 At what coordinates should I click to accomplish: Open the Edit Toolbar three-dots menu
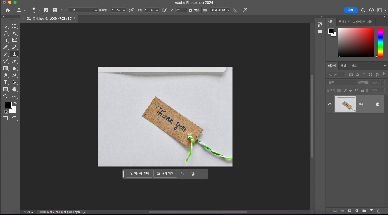pyautogui.click(x=14, y=96)
